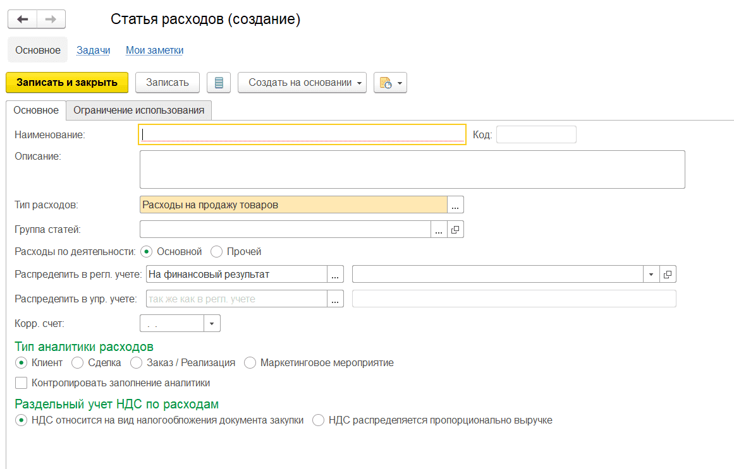Click the forward navigation arrow
The height and width of the screenshot is (469, 734).
(x=51, y=20)
